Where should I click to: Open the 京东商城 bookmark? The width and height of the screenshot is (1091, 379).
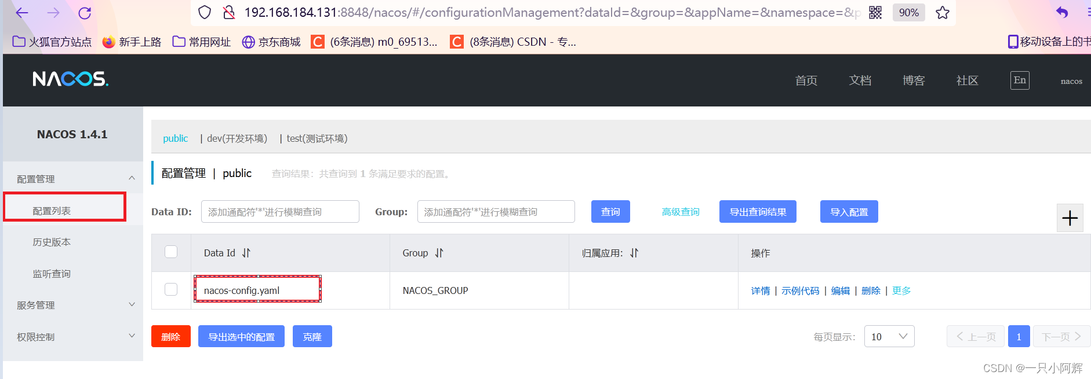(271, 42)
